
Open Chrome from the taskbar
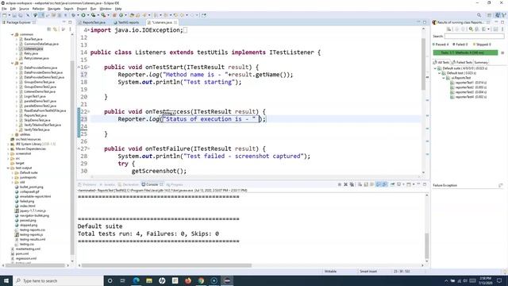click(x=201, y=280)
